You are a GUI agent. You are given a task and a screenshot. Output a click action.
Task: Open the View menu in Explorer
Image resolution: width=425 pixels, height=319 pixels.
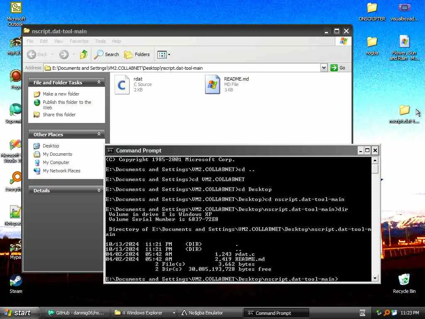pos(59,41)
